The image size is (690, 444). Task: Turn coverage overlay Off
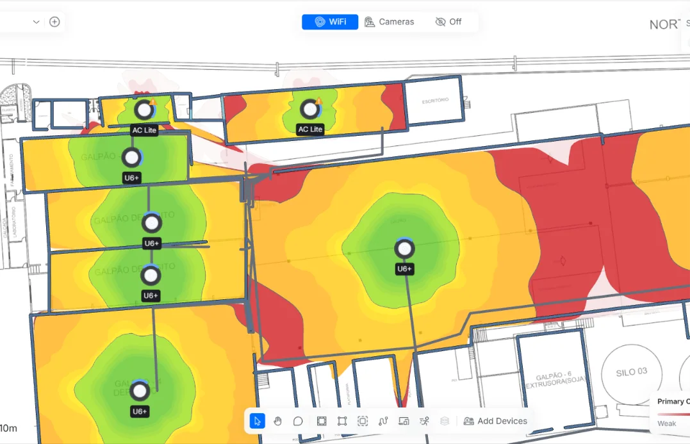click(x=448, y=22)
